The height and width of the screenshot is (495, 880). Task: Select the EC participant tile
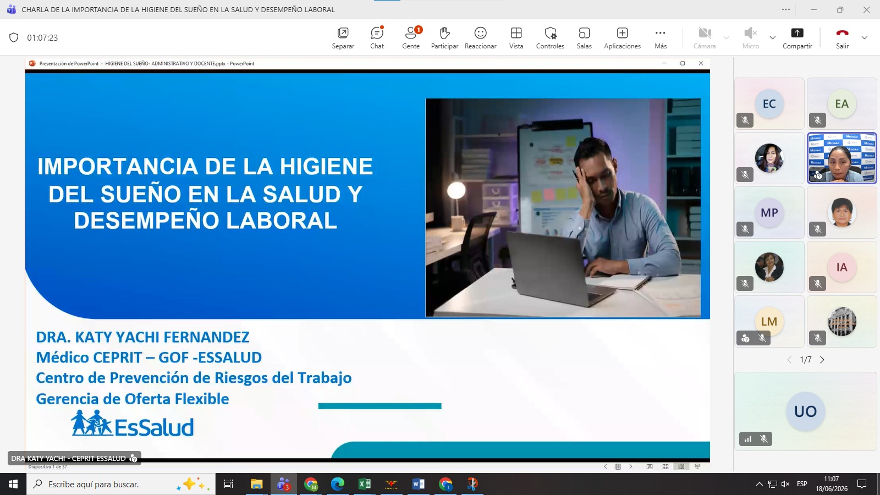[x=769, y=103]
